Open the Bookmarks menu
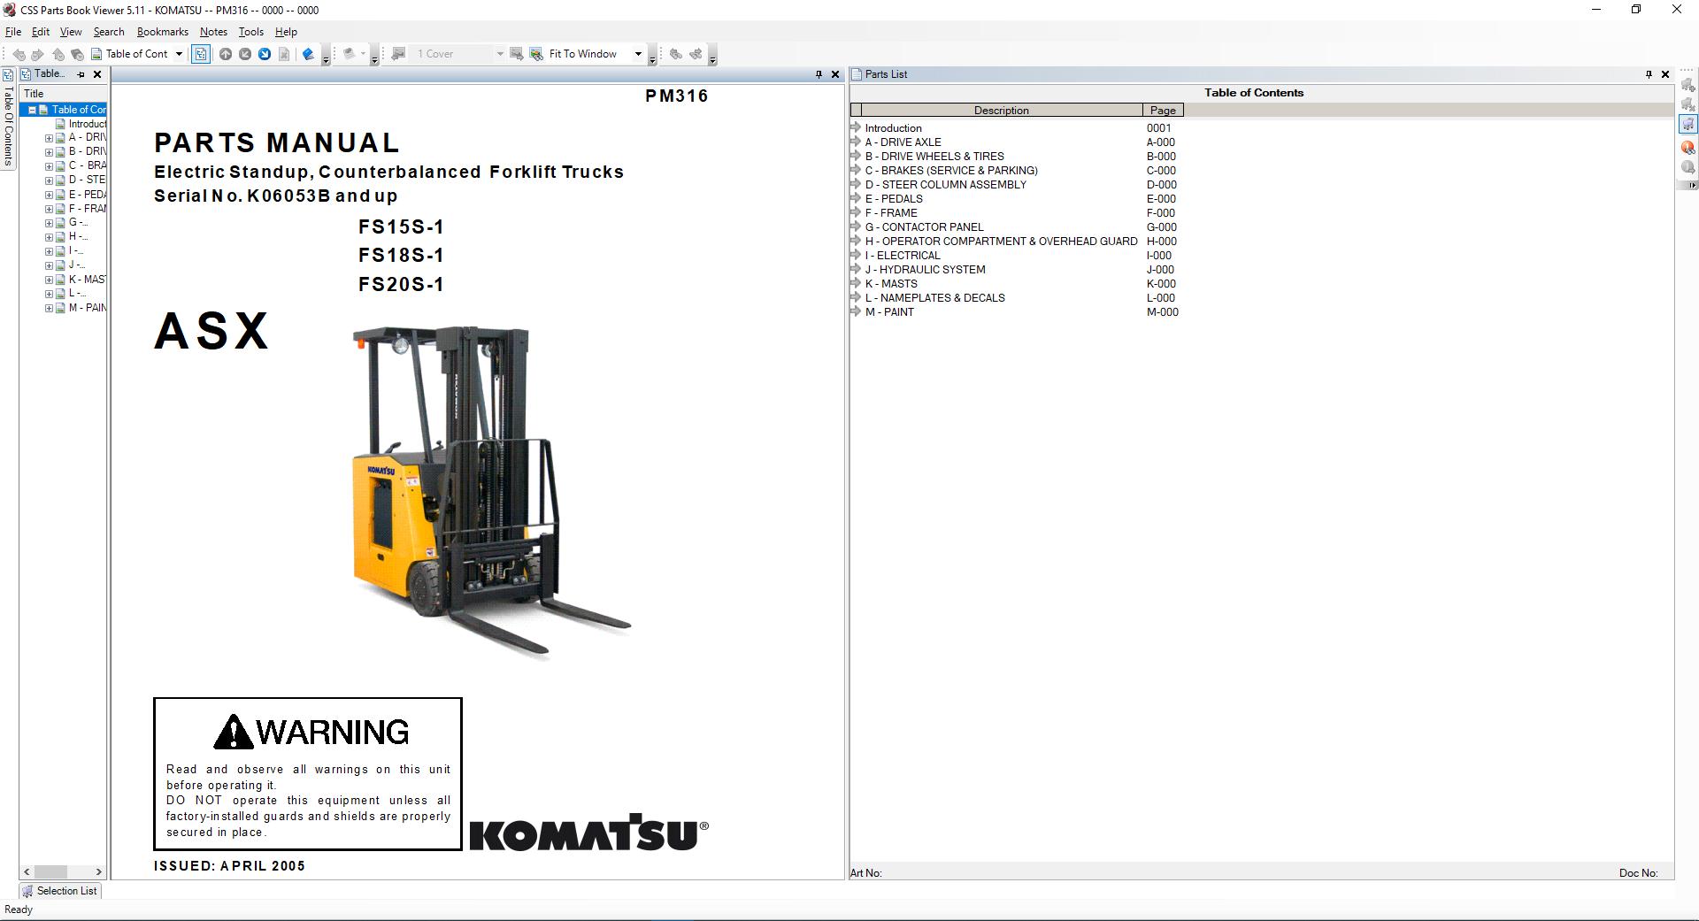1699x921 pixels. click(162, 31)
